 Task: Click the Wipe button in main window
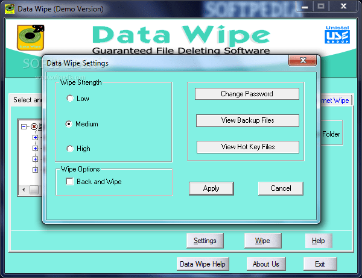point(262,241)
